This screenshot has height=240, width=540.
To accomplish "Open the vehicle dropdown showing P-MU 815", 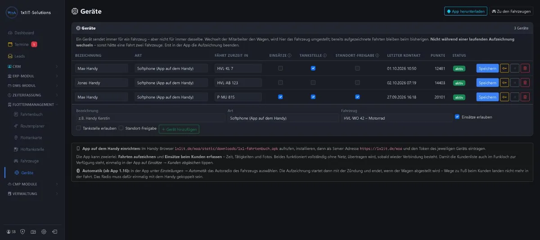I will 238,97.
